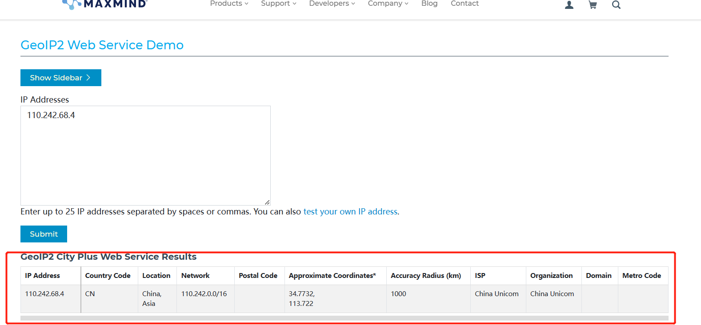Select the Approximate Coordinates column header
Screen dimensions: 701x325
336,276
